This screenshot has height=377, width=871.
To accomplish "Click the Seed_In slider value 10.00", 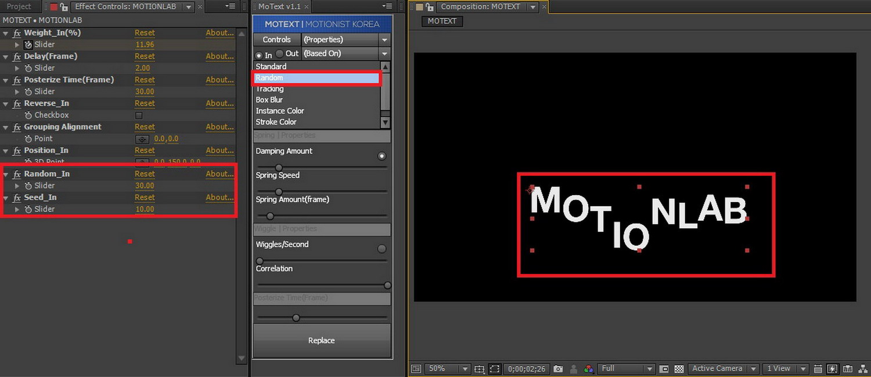I will 145,209.
